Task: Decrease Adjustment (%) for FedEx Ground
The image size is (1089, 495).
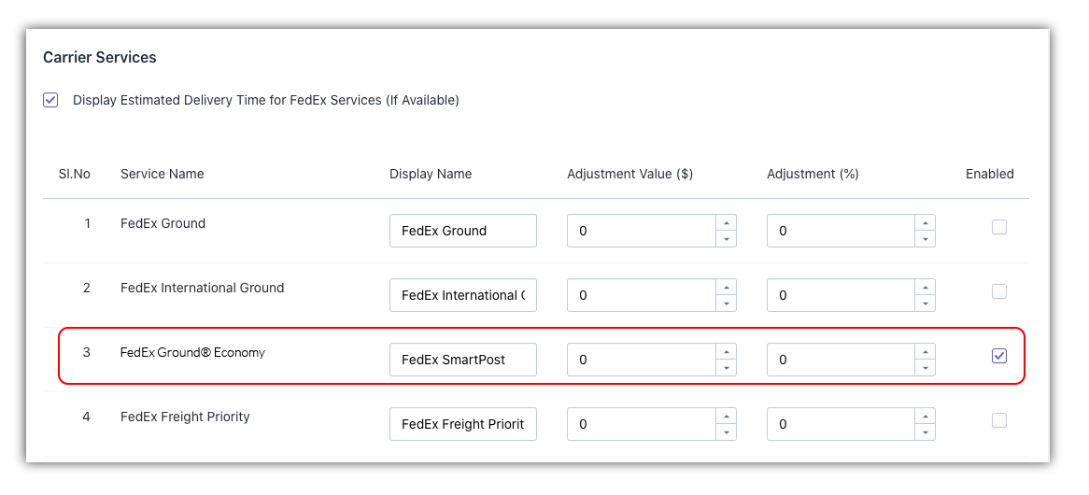Action: tap(926, 239)
